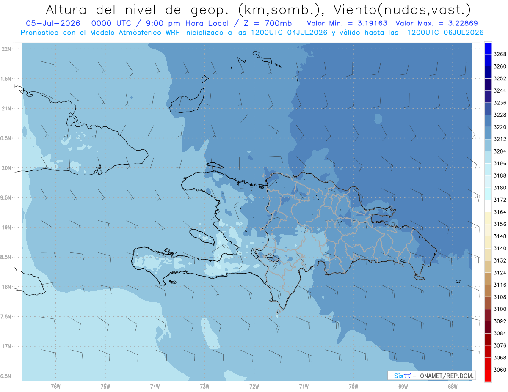Click legend value 3180
Image resolution: width=508 pixels, height=392 pixels.
point(500,188)
